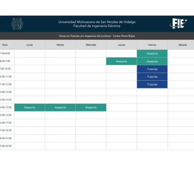The image size is (194, 179).
Task: Click the university seal logo in header
Action: point(18,23)
